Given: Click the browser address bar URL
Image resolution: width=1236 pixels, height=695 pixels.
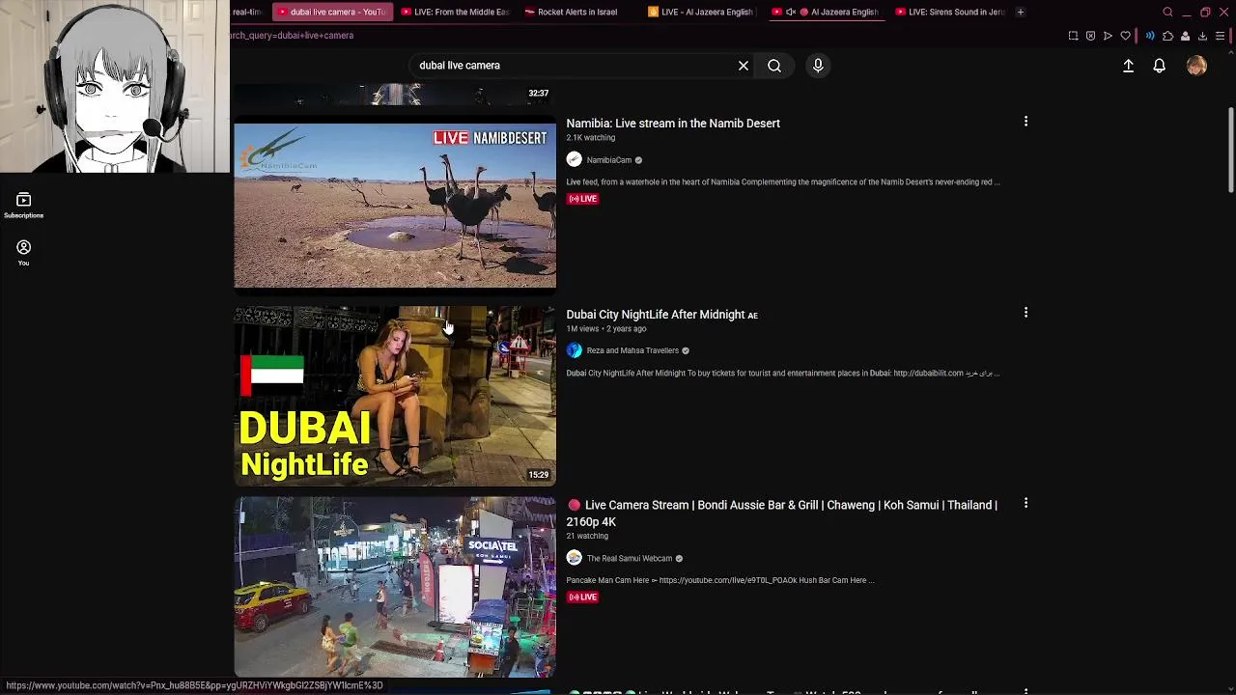Looking at the screenshot, I should [292, 36].
